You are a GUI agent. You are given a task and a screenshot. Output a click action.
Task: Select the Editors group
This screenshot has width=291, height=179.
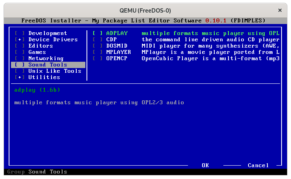(41, 46)
